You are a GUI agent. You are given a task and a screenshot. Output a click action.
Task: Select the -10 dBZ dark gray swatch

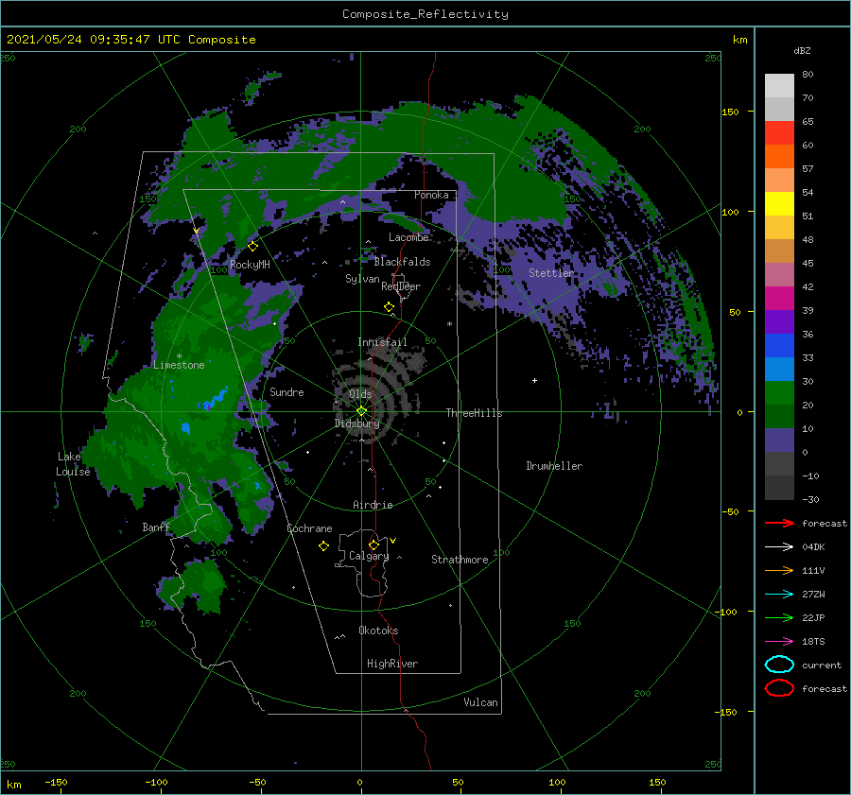click(779, 488)
